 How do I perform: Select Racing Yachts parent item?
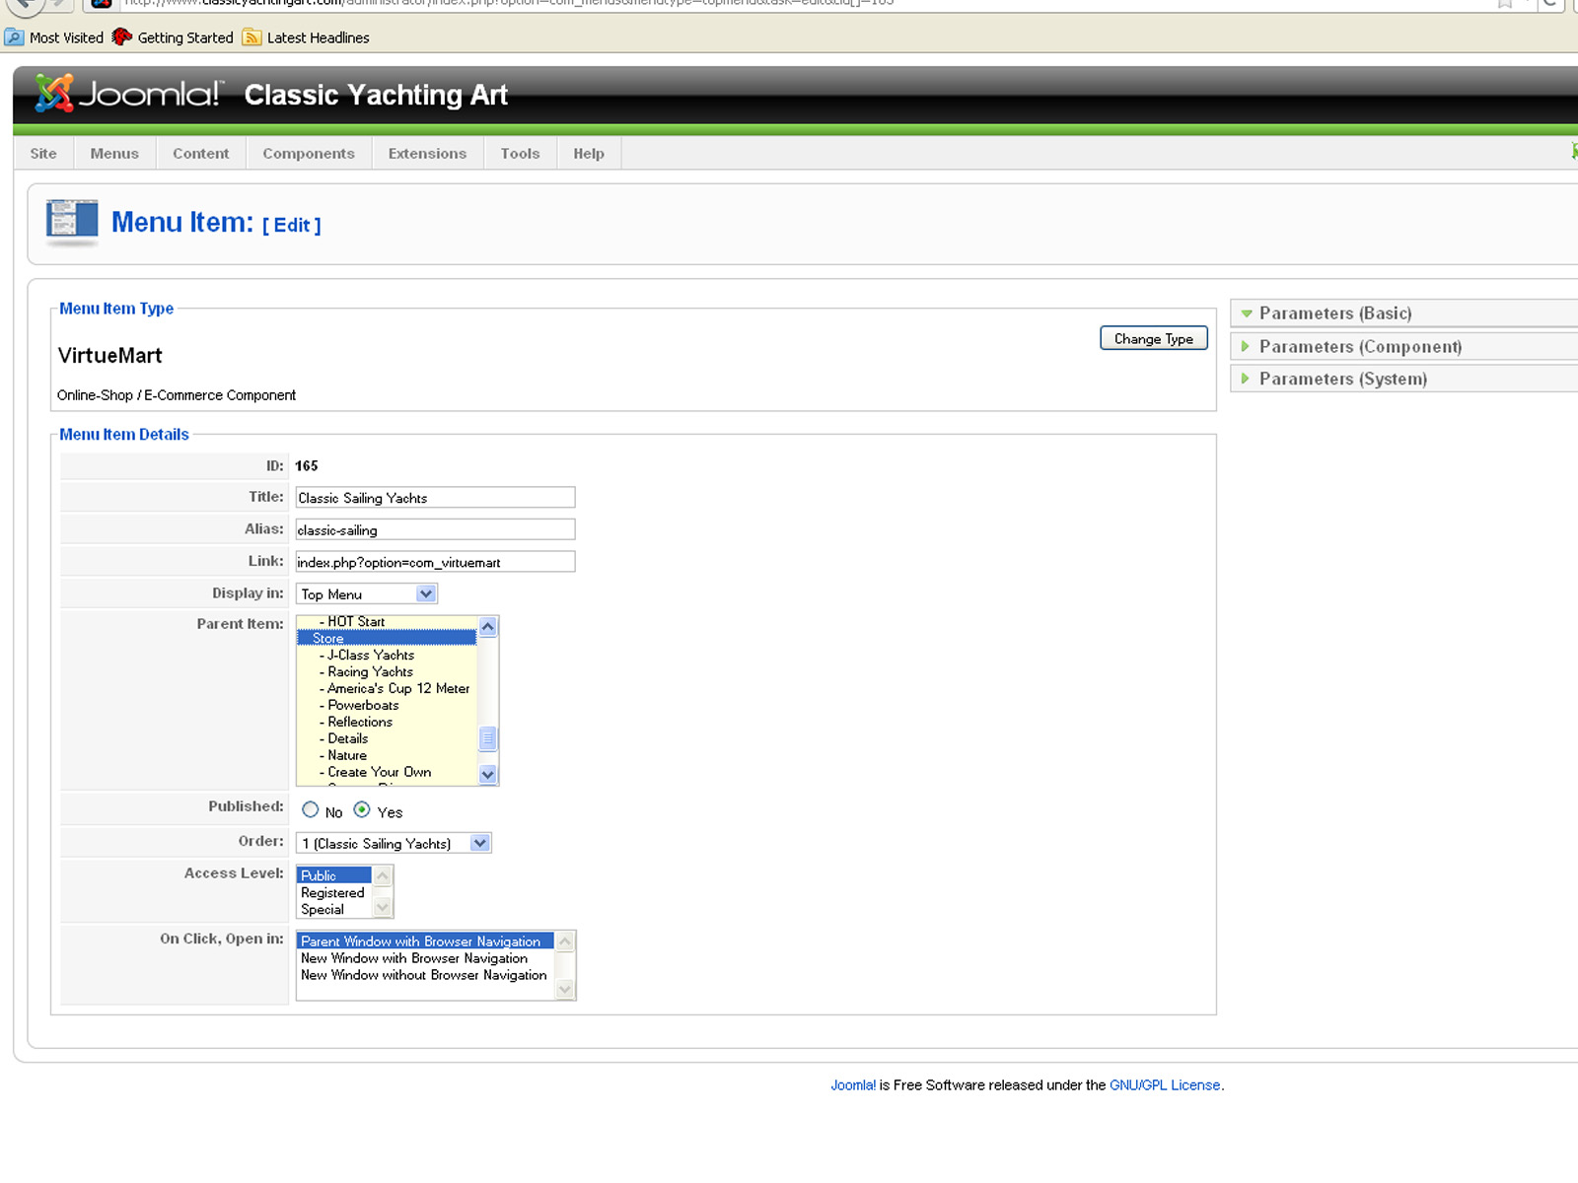coord(387,671)
